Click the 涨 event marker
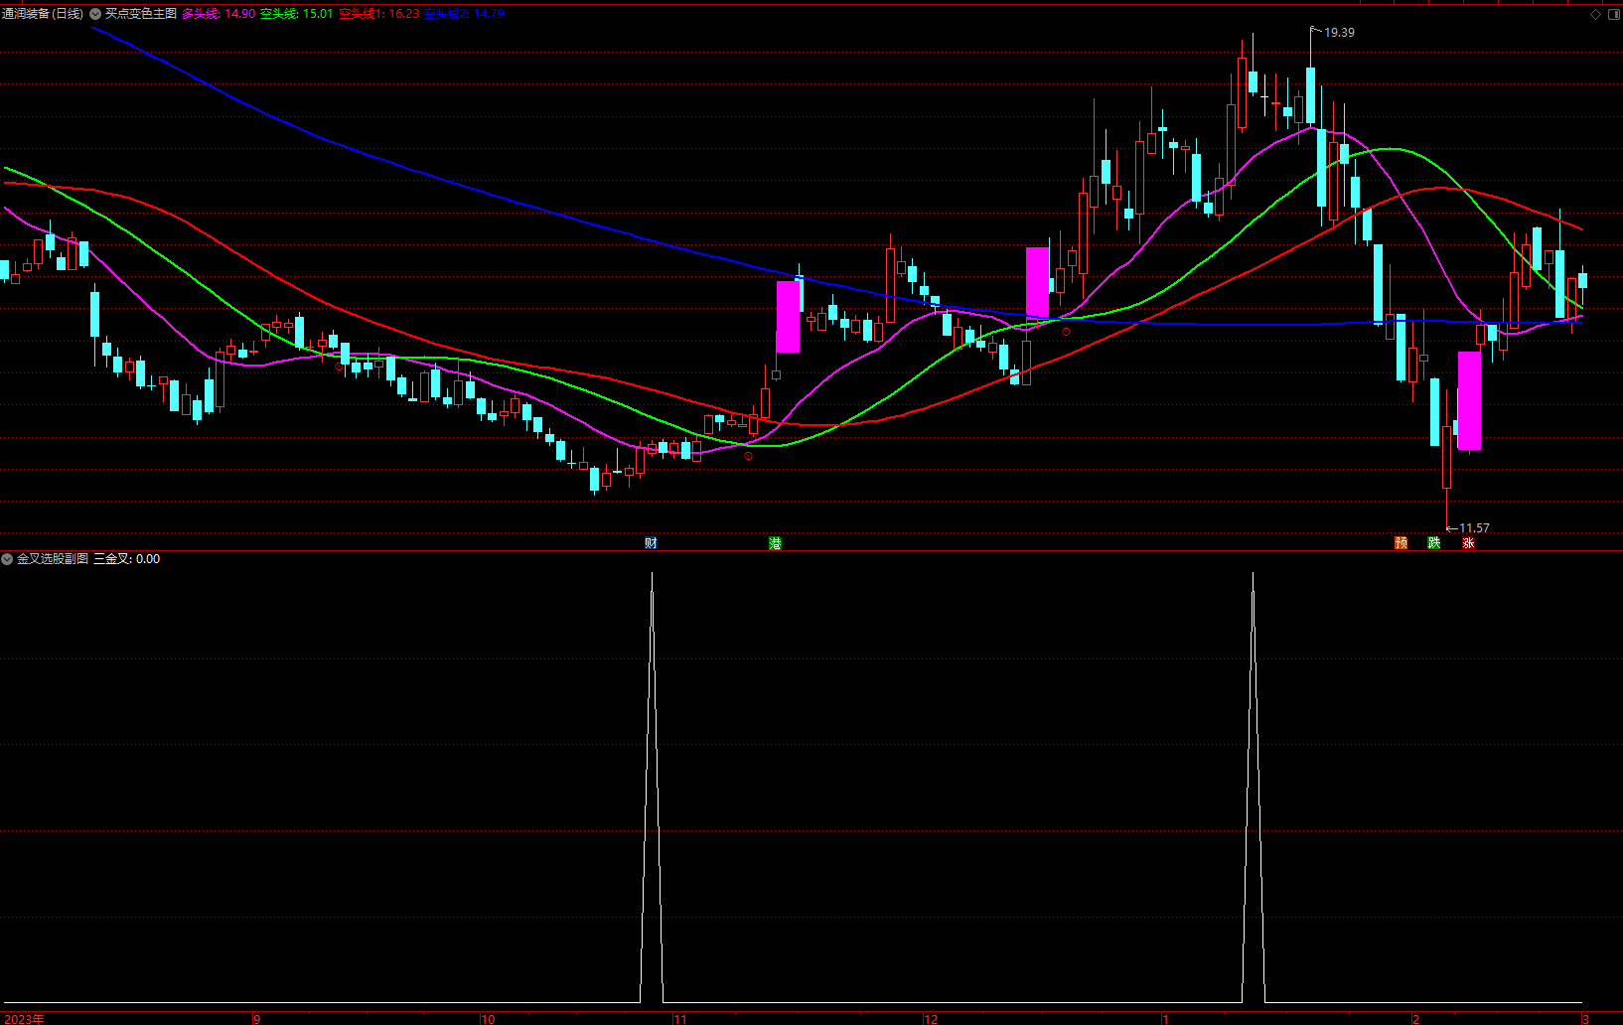 point(1468,542)
